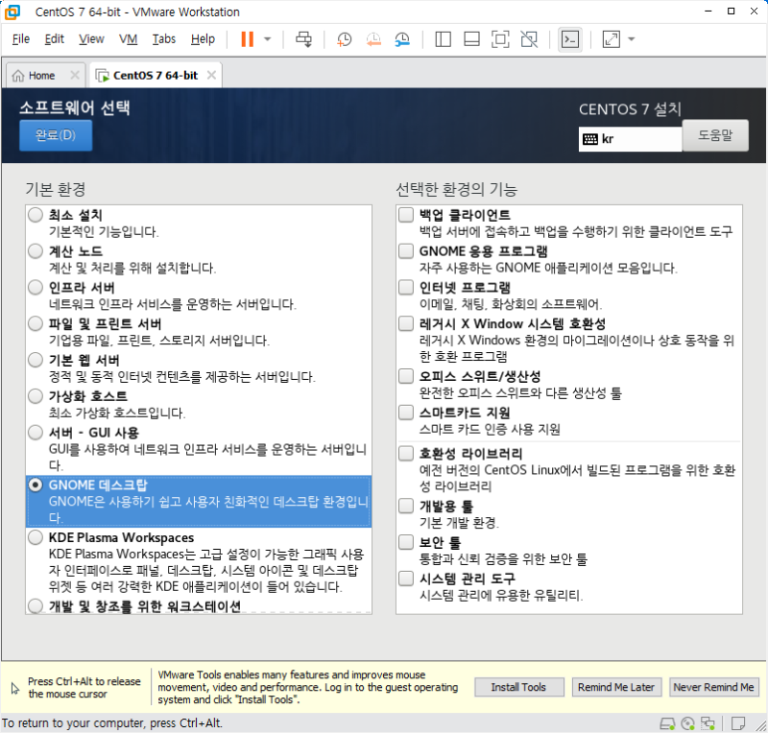
Task: Toggle the library panel visibility icon
Action: [442, 39]
